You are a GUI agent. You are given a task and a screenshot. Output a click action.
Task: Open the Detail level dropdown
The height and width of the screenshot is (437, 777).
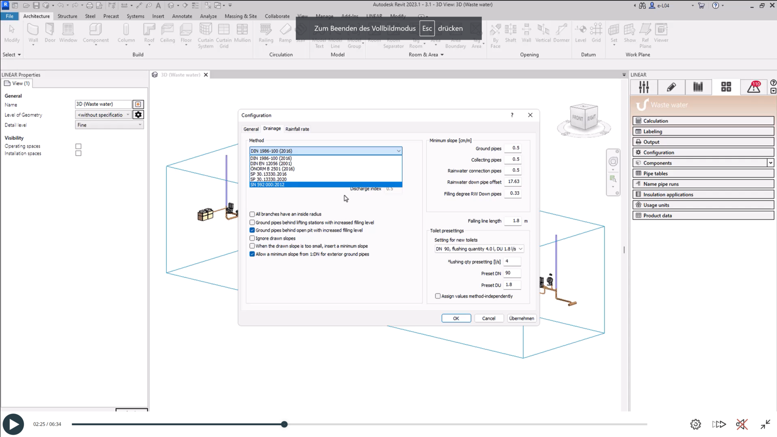tap(109, 125)
